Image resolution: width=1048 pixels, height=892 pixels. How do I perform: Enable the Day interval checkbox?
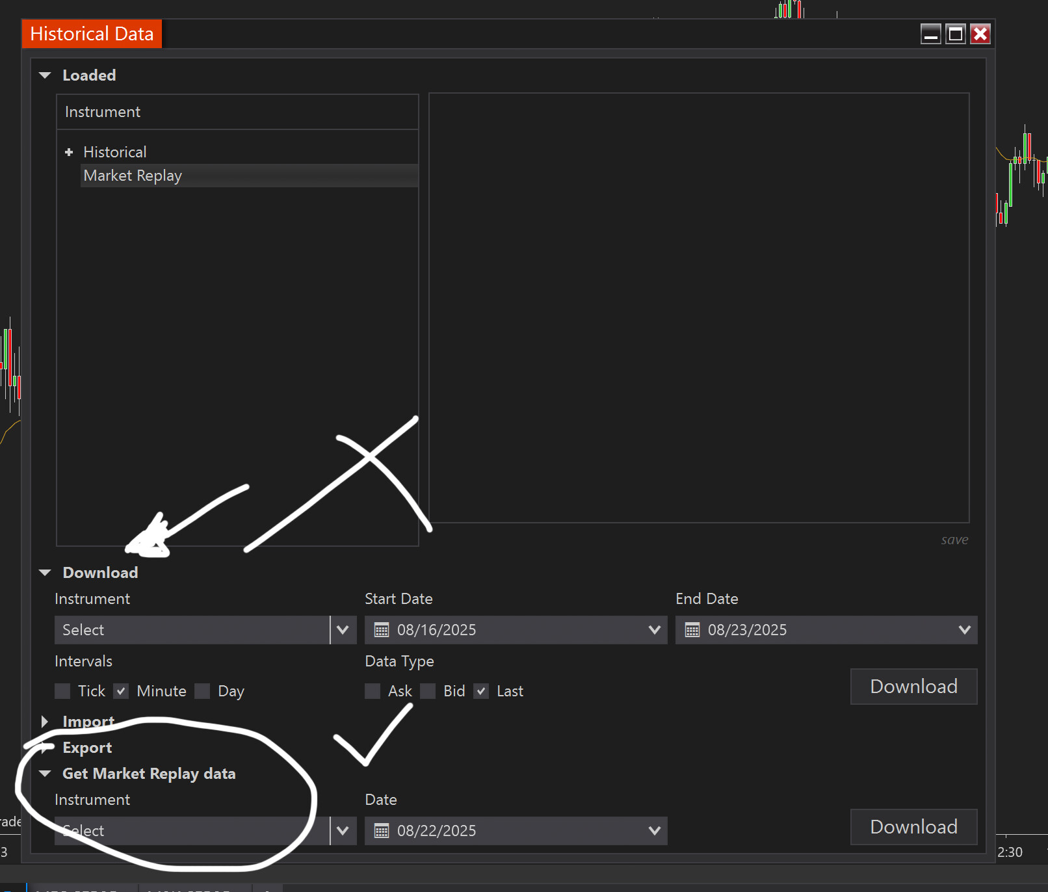pyautogui.click(x=203, y=691)
